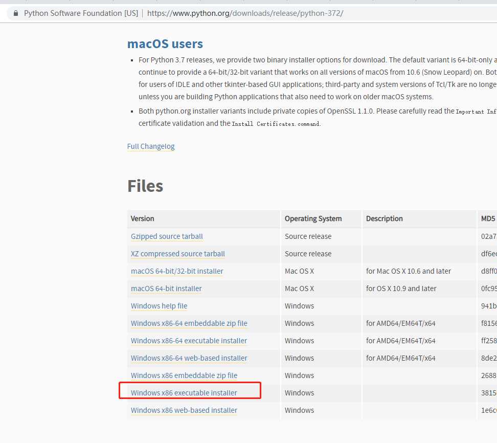Screen dimensions: 497x443
Task: Click 'for OS X 10.9 and later' cell
Action: 401,289
